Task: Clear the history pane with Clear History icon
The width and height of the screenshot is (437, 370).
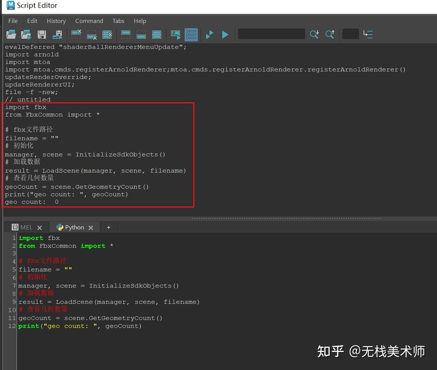Action: [76, 34]
